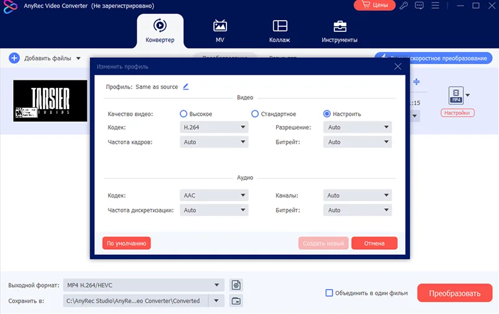Expand the AAC audio codec dropdown
This screenshot has width=499, height=314.
point(214,195)
